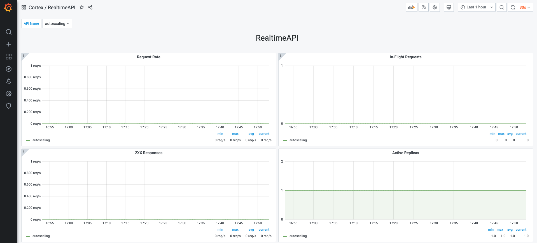
Task: Open the autoscaling API Name dropdown
Action: (57, 24)
